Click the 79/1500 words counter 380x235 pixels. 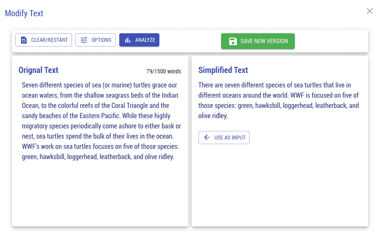click(x=164, y=71)
